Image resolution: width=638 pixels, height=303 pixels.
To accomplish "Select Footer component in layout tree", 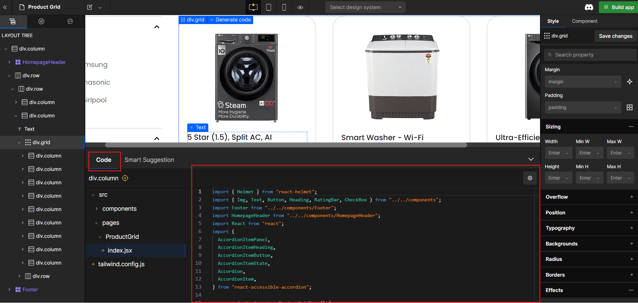I will coord(30,290).
